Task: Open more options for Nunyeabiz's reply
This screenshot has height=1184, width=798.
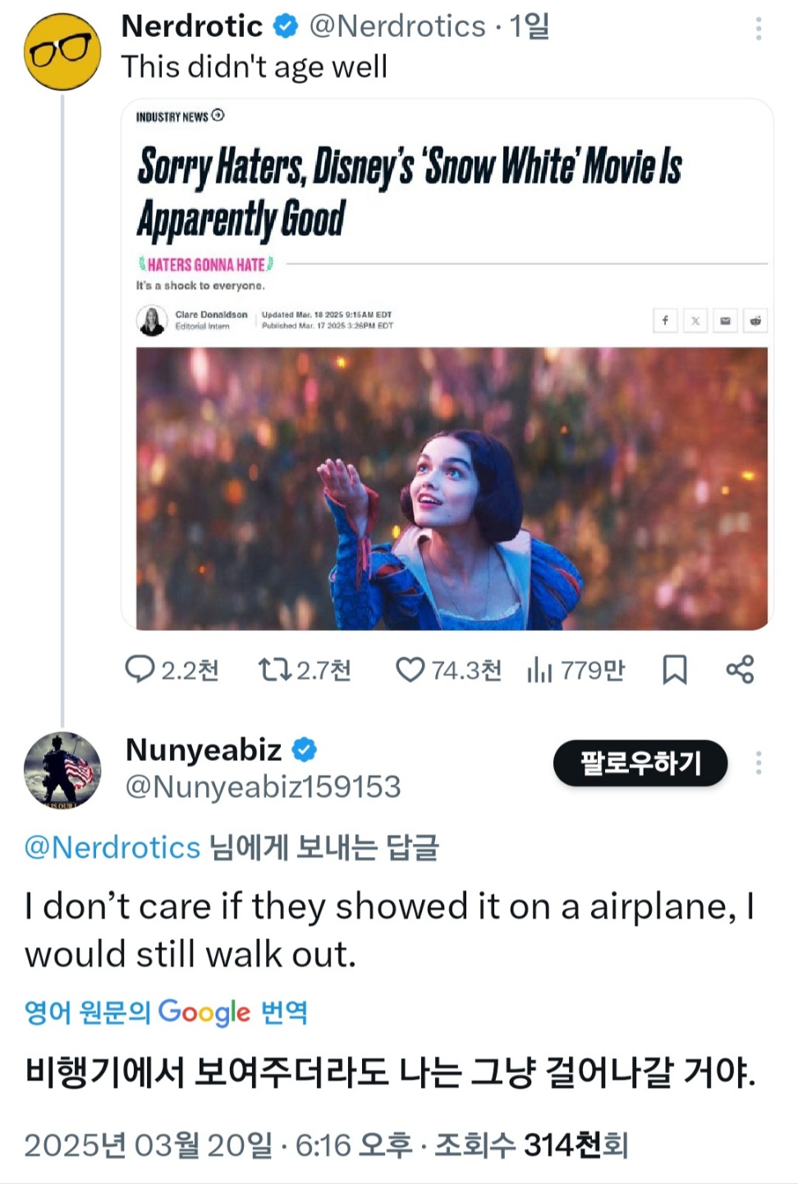Action: click(758, 763)
